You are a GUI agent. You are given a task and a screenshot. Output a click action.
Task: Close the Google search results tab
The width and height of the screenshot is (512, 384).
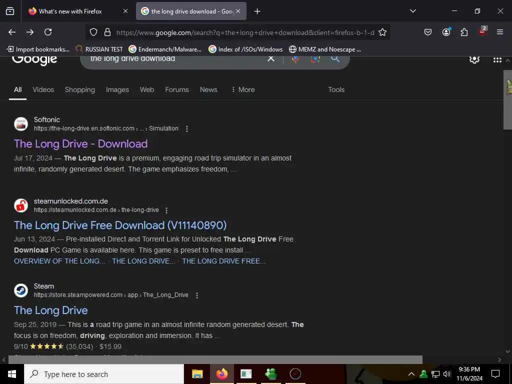pyautogui.click(x=238, y=11)
